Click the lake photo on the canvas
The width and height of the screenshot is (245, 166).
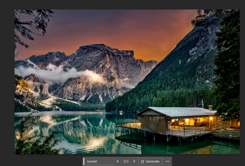[127, 82]
